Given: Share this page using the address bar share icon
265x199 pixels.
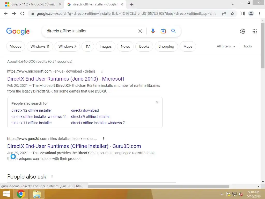Looking at the screenshot, I should click(224, 13).
